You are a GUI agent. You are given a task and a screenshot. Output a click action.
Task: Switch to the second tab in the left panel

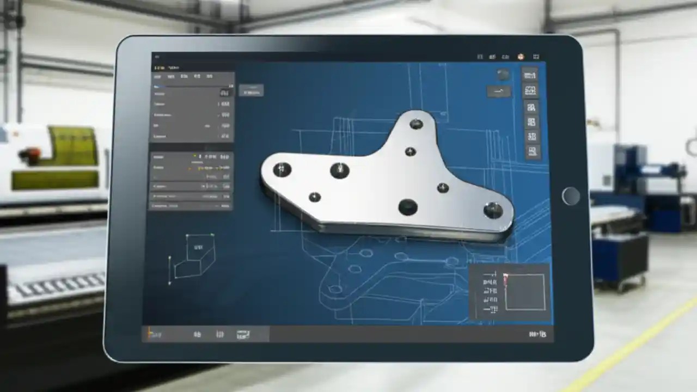coord(171,76)
